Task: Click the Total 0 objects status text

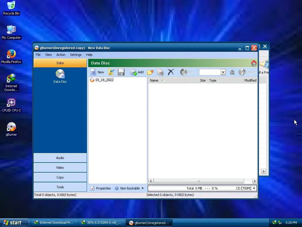Action: (55, 195)
